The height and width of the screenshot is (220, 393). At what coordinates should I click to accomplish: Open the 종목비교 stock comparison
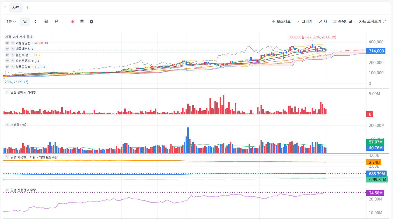pyautogui.click(x=343, y=22)
